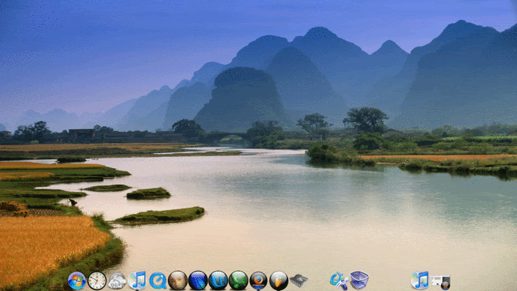Restore the minimized iTunes window on right
The height and width of the screenshot is (291, 517).
[x=419, y=281]
